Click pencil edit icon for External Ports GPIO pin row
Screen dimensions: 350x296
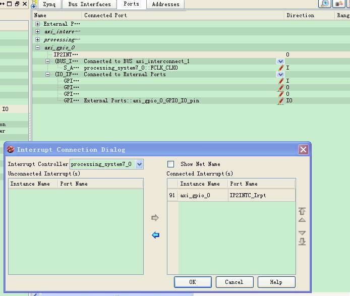[x=281, y=101]
